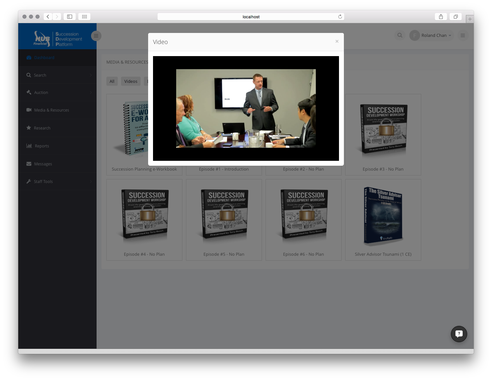Image resolution: width=492 pixels, height=380 pixels.
Task: Open the search magnifier in the header
Action: [400, 36]
